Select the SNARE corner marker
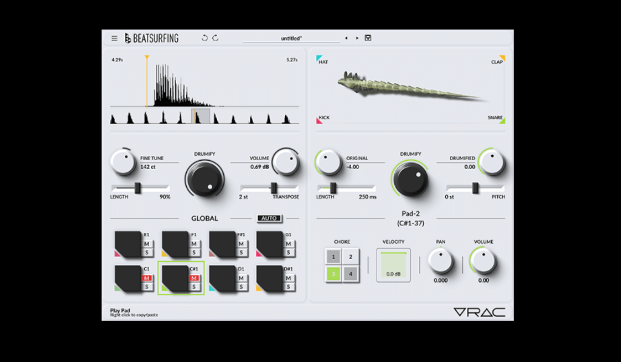Screen dimensions: 621x362 502,121
